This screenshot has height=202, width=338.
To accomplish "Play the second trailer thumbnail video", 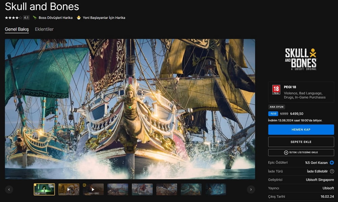I will 69,189.
